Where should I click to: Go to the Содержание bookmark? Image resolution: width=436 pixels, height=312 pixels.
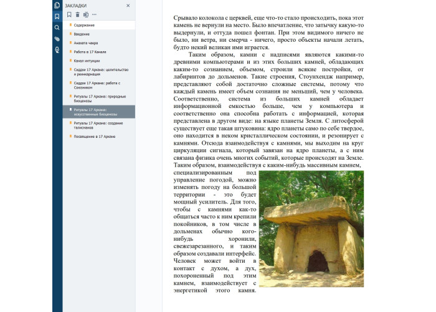(x=86, y=25)
